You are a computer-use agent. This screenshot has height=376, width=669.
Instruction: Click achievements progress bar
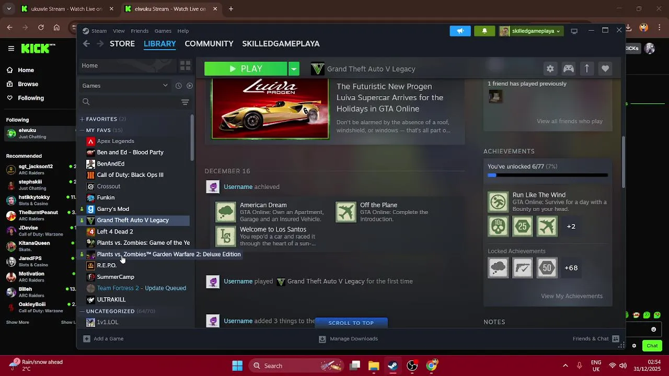548,175
